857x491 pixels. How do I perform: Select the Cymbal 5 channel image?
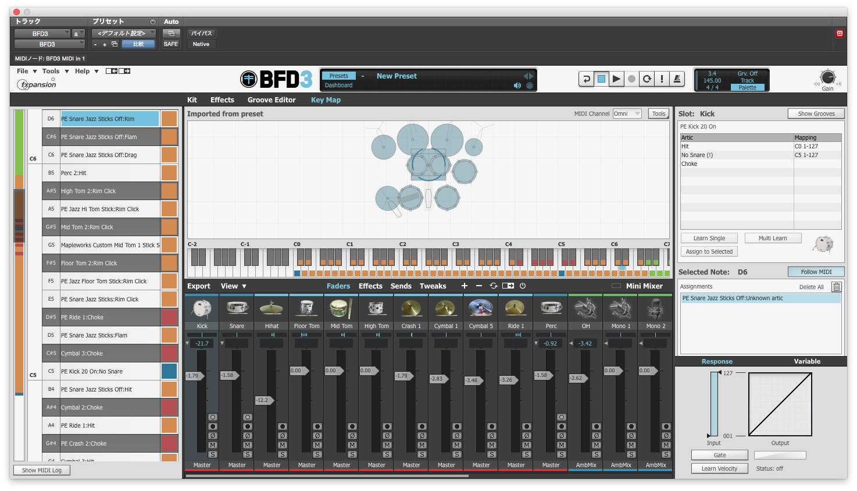coord(481,308)
